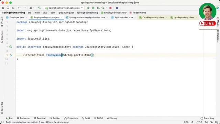Open the user/VCS account dropdown icon
The image size is (220, 124).
tap(32, 8)
